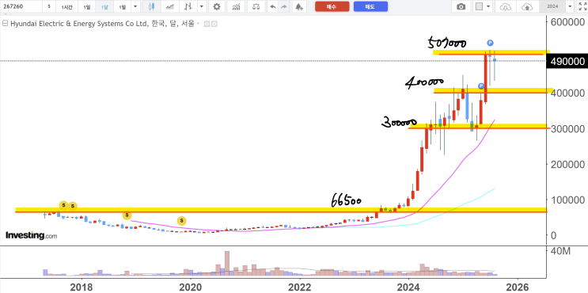Open chart settings gear icon
The width and height of the screenshot is (588, 293).
point(217,6)
